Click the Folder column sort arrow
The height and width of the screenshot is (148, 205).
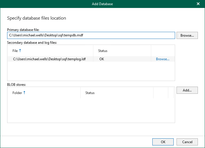click(24, 93)
